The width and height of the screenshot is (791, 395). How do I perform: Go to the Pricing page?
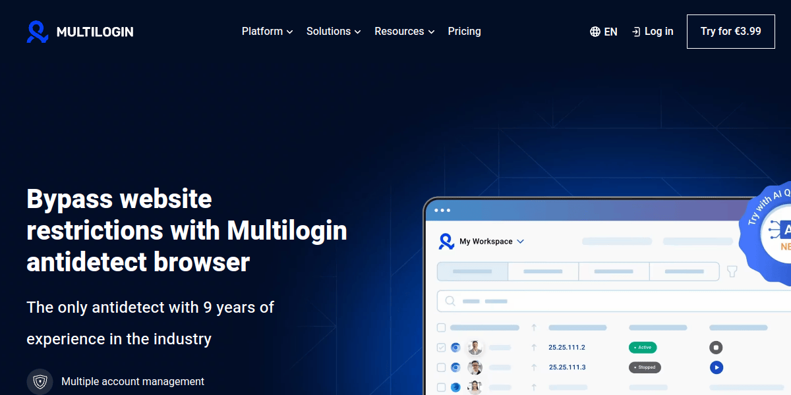pos(464,32)
